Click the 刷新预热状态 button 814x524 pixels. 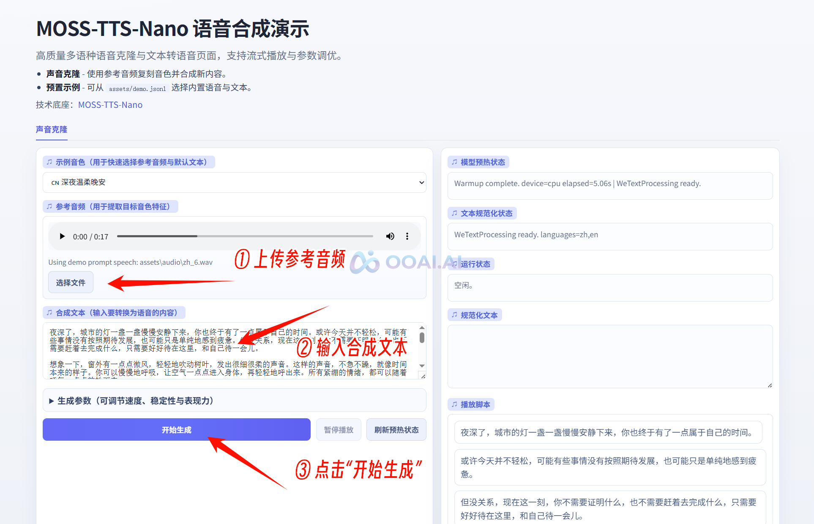[x=396, y=430]
